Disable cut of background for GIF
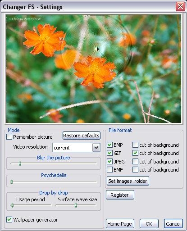Viewport: 187px width, 231px height. tap(135, 153)
